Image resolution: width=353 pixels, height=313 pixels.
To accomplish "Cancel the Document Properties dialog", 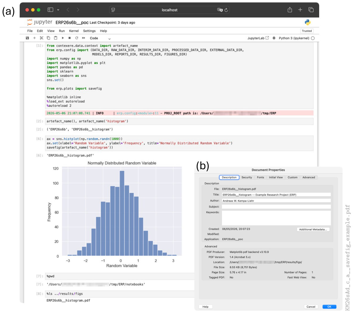I will pyautogui.click(x=311, y=307).
